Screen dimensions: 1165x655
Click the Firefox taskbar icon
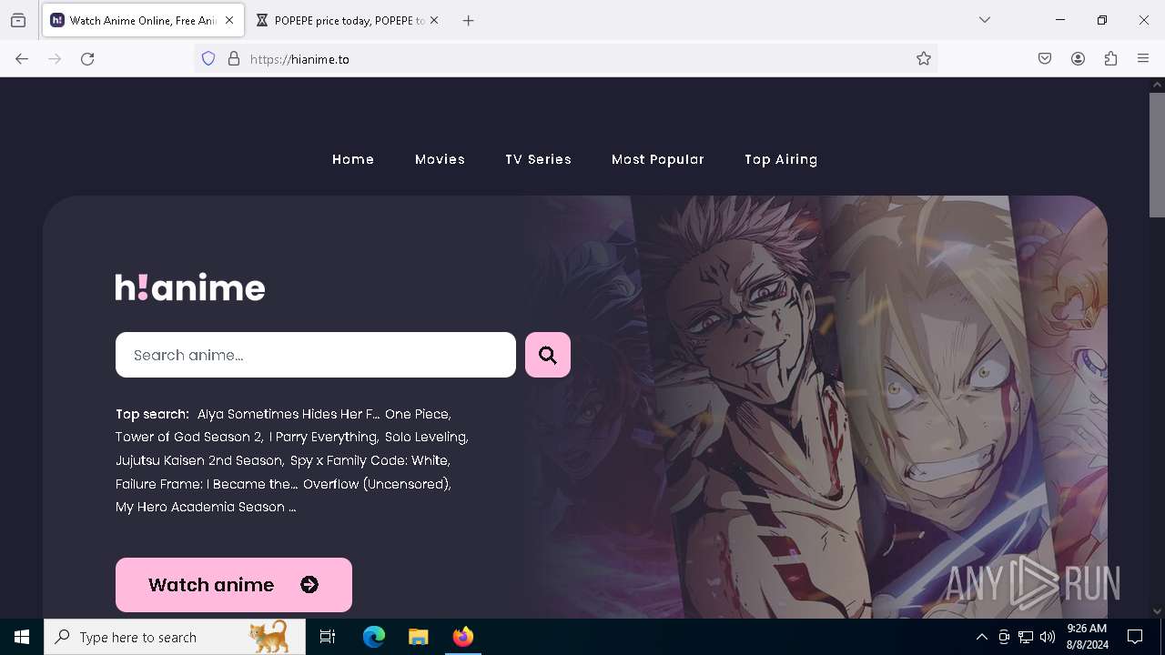(x=462, y=637)
